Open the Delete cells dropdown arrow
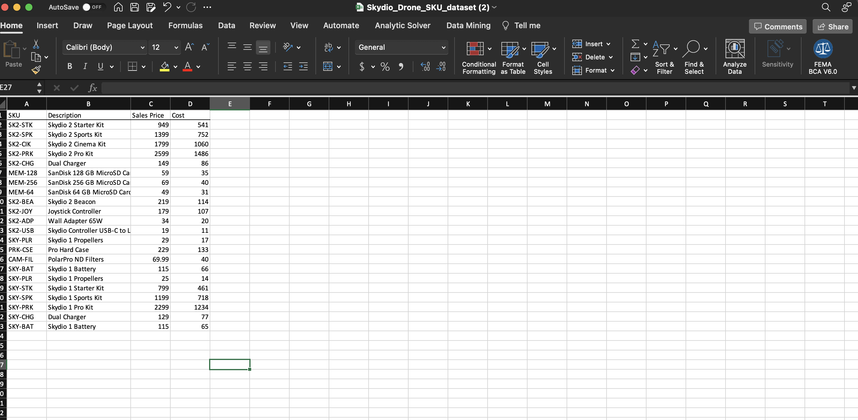 tap(611, 57)
